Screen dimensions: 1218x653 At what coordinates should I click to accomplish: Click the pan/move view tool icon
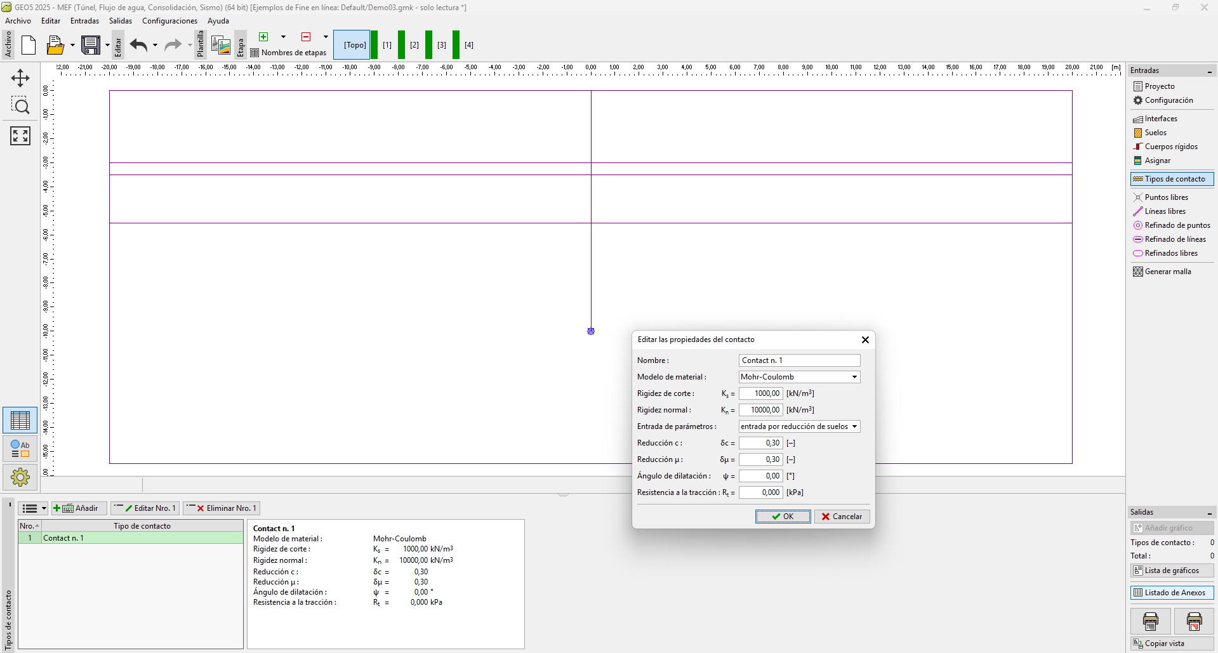[x=20, y=78]
